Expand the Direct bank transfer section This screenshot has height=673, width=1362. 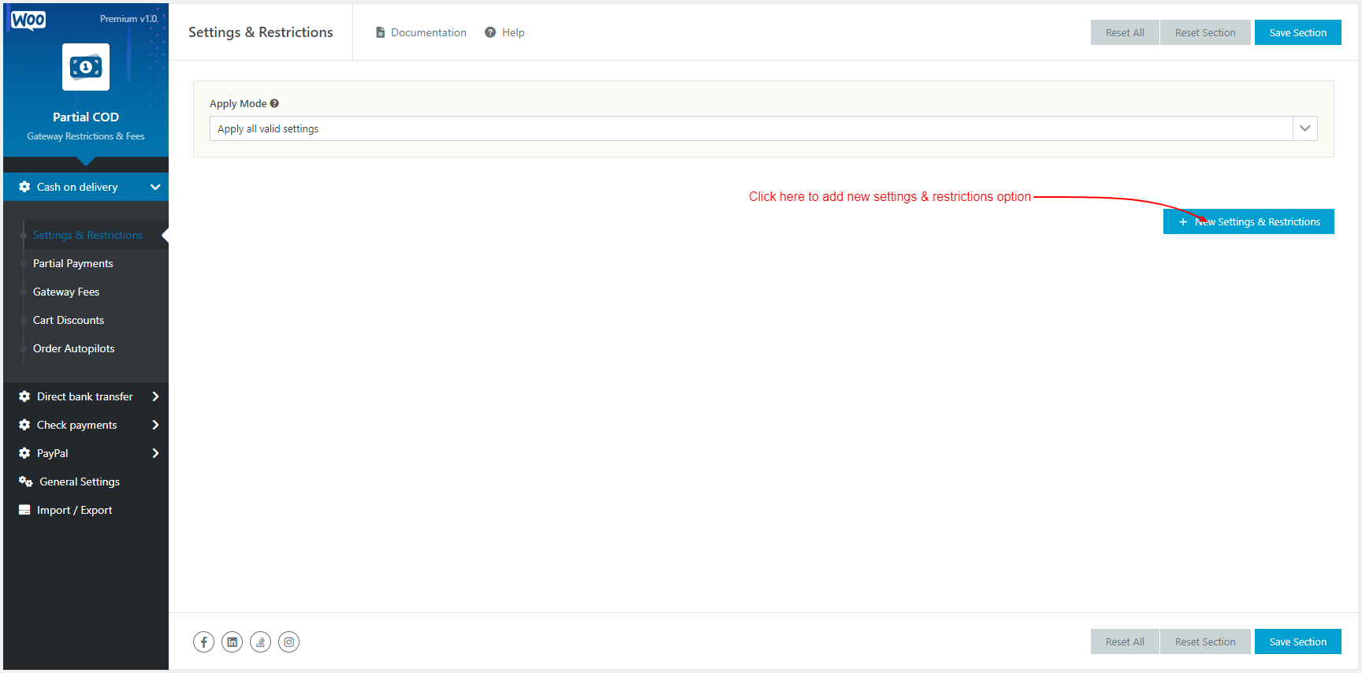point(86,396)
